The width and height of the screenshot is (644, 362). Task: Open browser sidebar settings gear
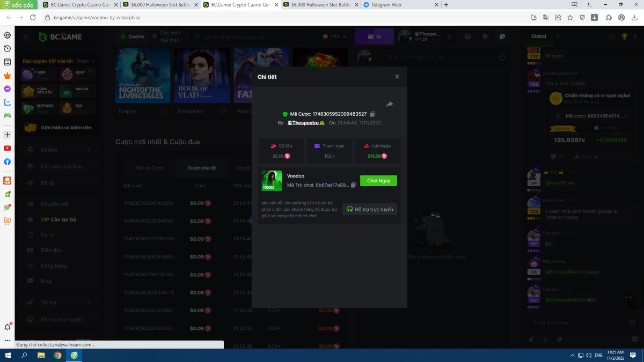tap(8, 35)
